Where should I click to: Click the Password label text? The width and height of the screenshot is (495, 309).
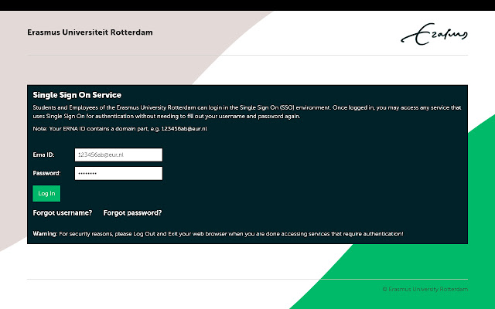tap(46, 174)
